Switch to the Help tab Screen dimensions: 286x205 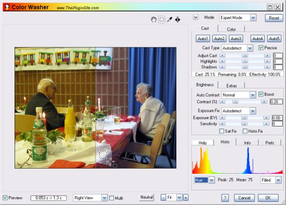(x=202, y=143)
